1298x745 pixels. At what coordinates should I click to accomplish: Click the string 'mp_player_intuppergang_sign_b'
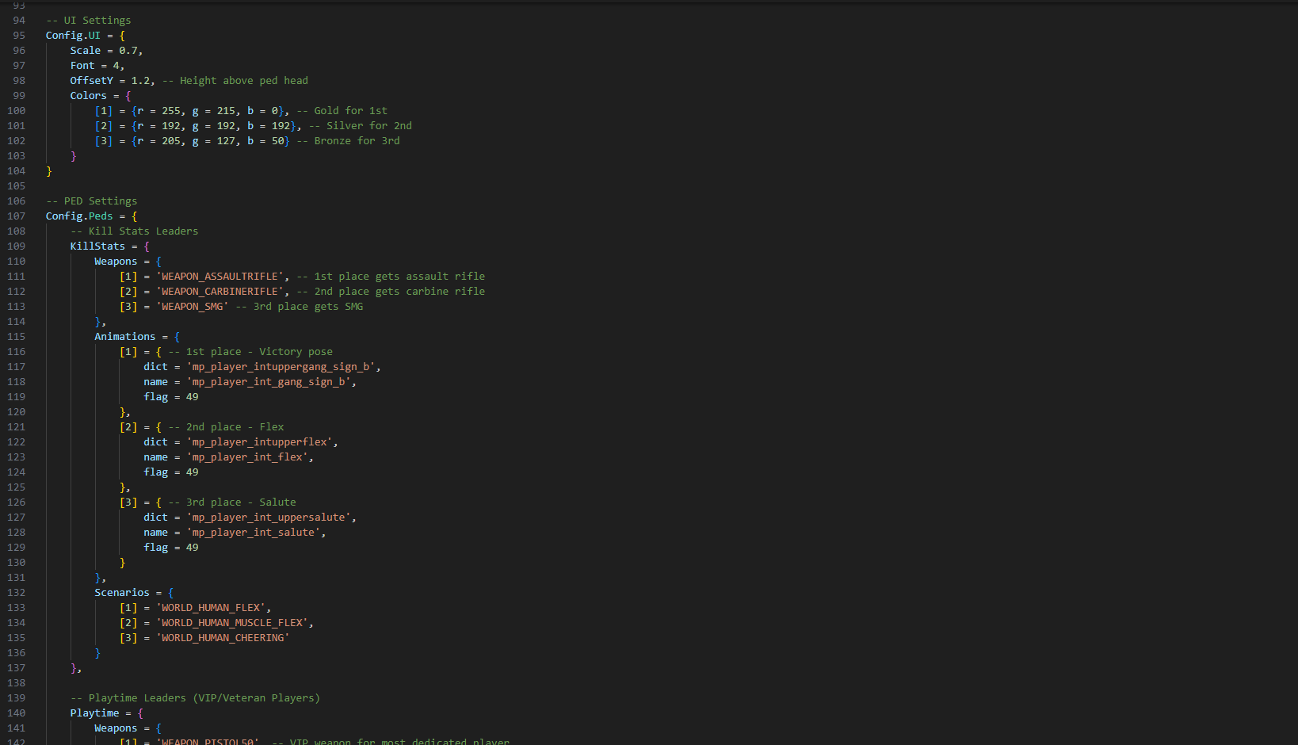(281, 367)
